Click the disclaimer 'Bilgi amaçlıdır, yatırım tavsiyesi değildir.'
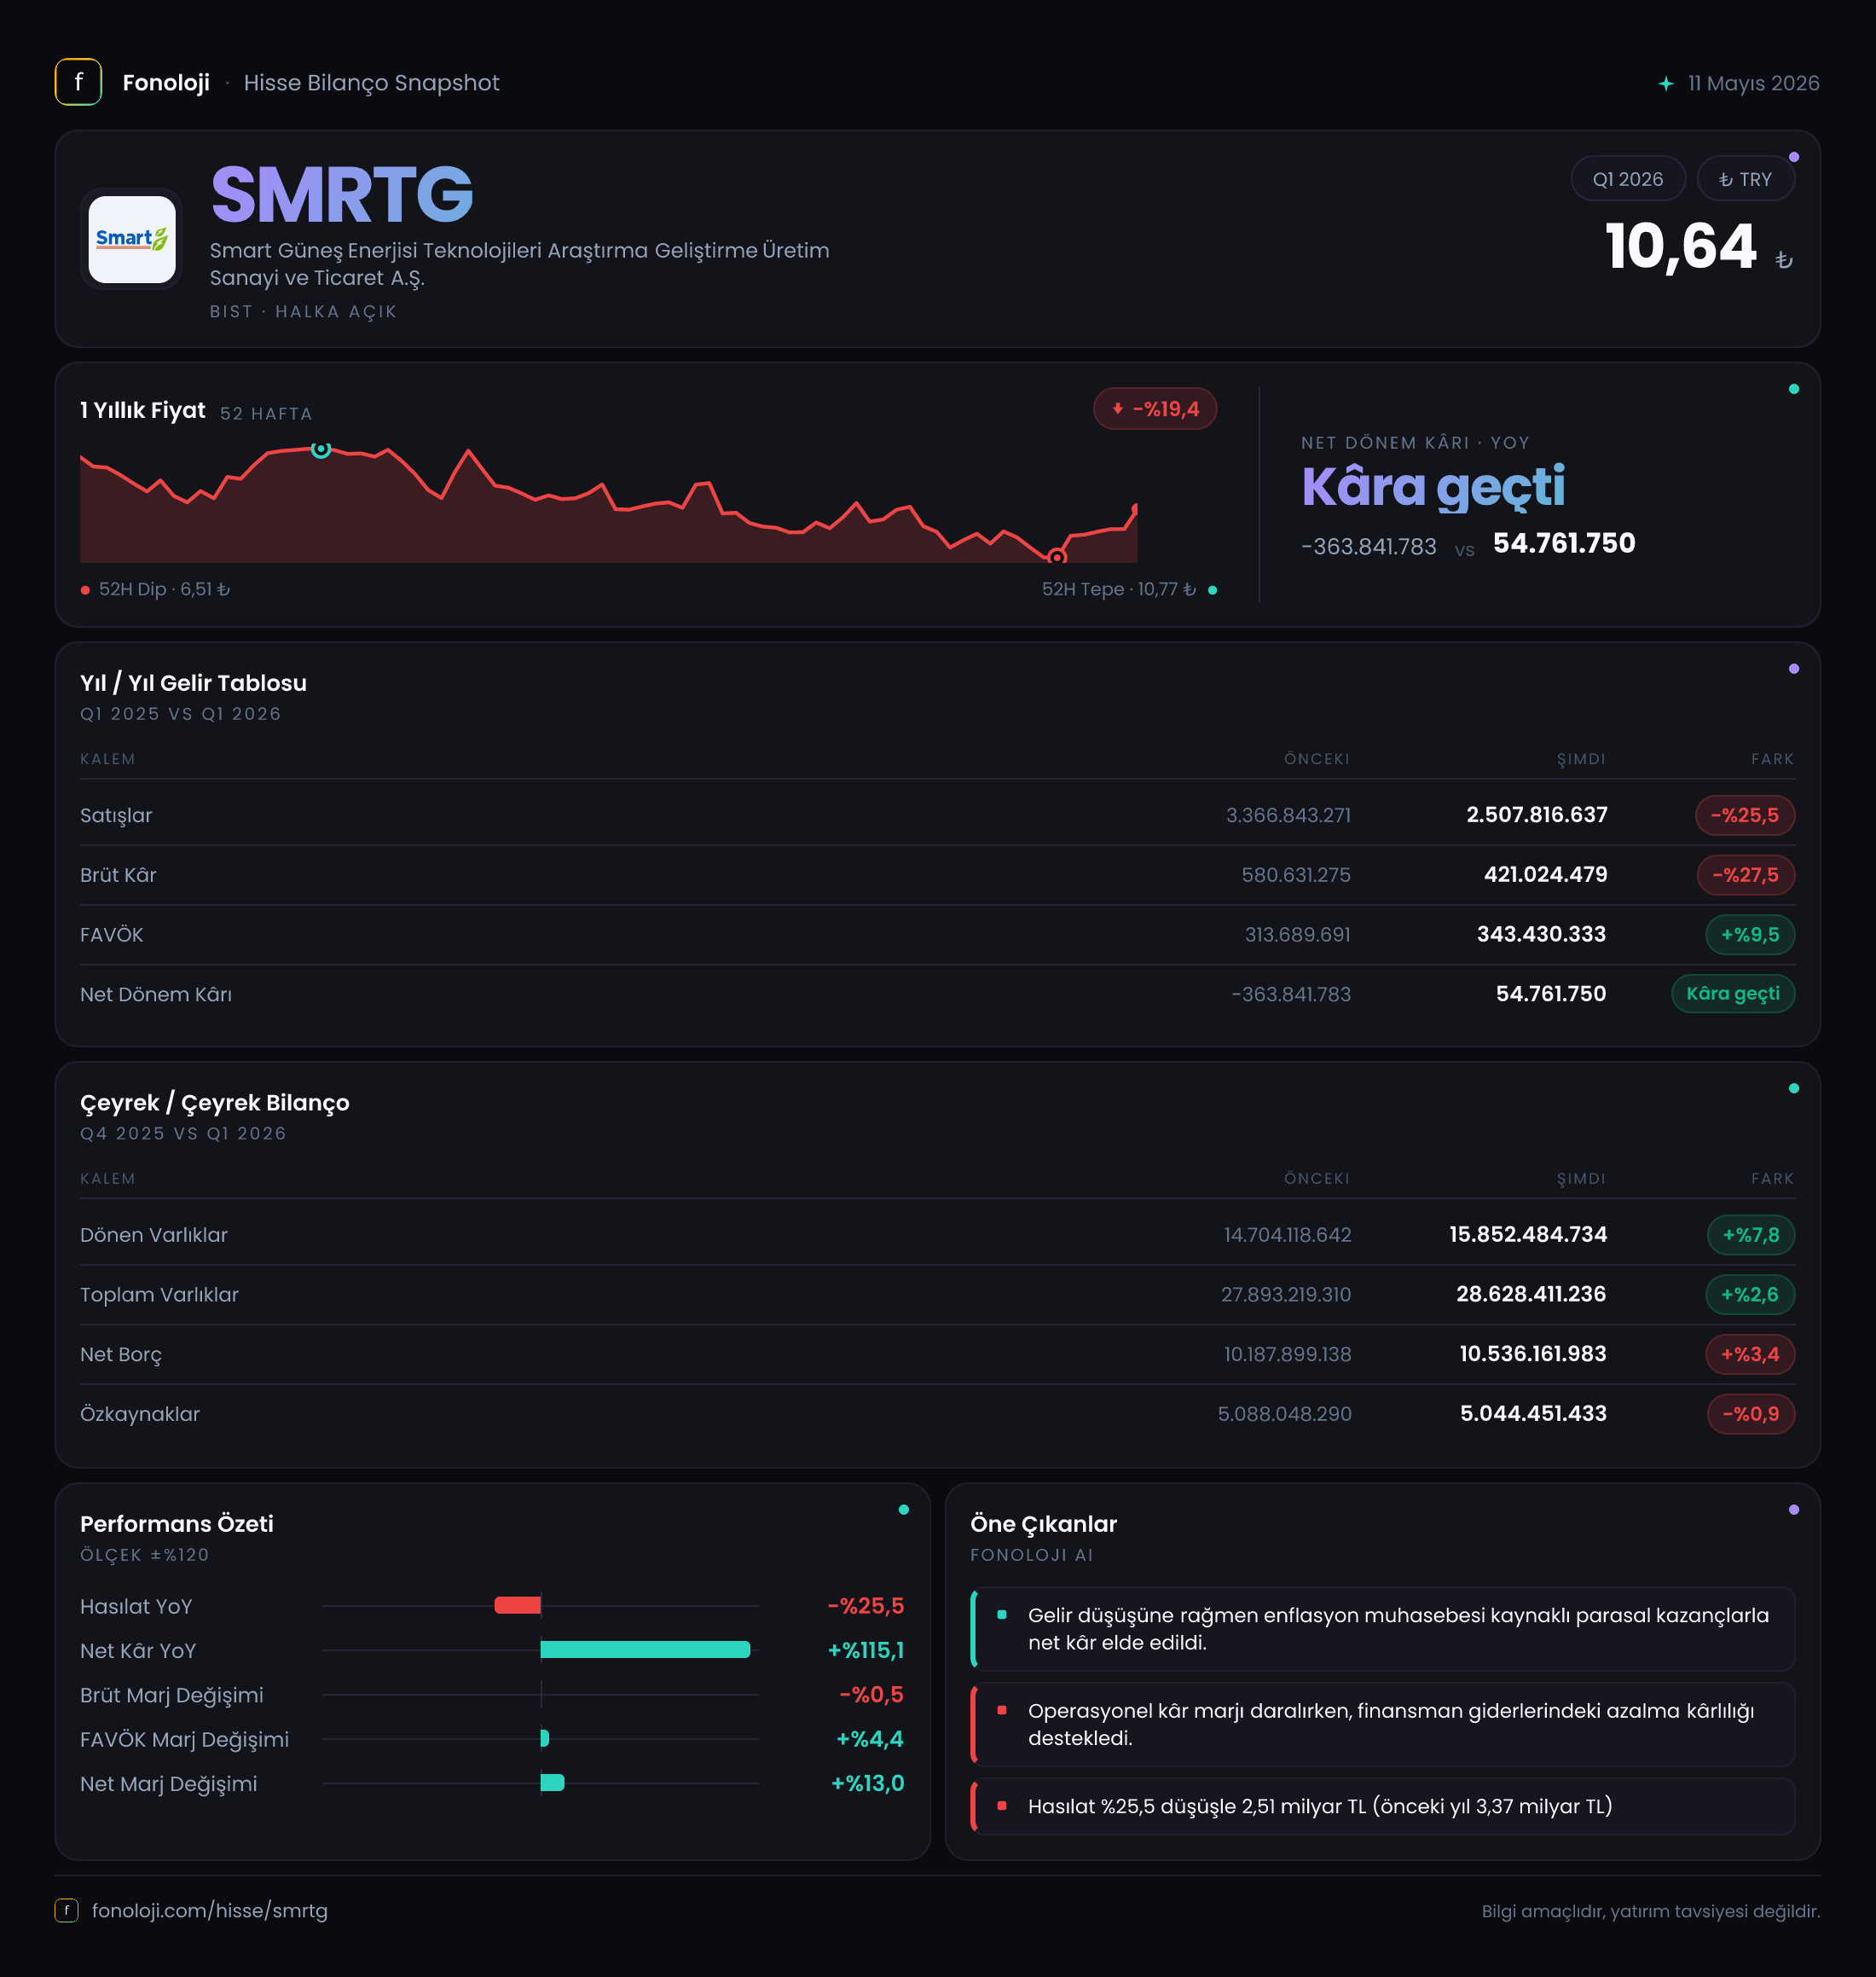This screenshot has width=1876, height=1977. pyautogui.click(x=1651, y=1911)
